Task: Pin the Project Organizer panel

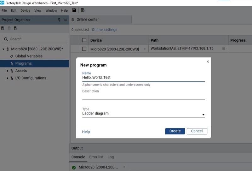Action: pyautogui.click(x=59, y=20)
